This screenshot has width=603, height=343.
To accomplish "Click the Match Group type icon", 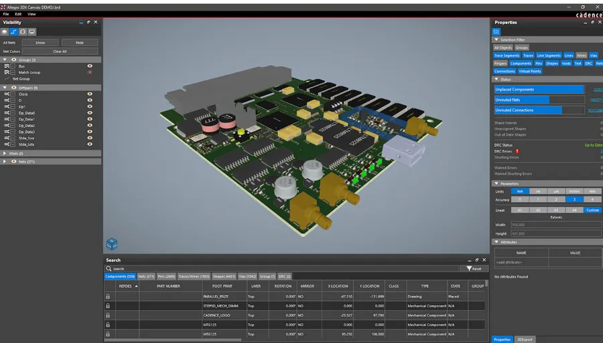I will pyautogui.click(x=7, y=72).
